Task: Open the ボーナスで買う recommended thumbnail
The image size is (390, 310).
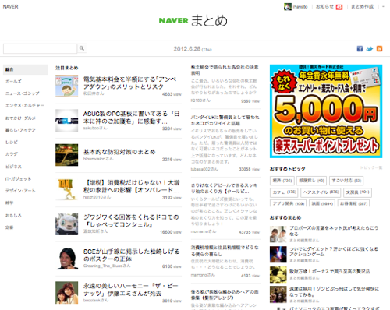Action: tap(278, 275)
